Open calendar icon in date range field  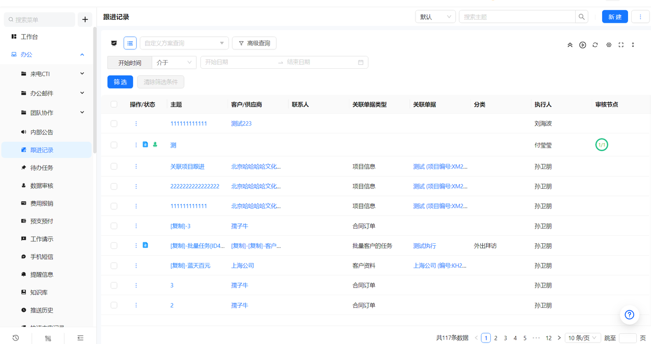tap(361, 62)
